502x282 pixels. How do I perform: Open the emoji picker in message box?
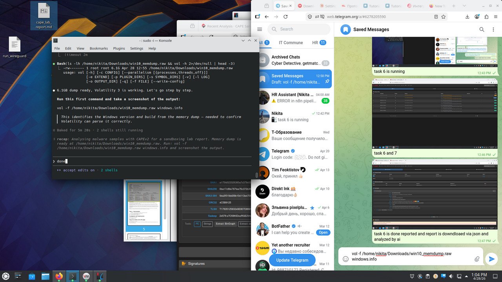(x=346, y=259)
